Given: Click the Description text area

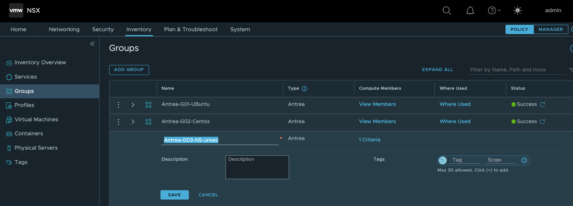Looking at the screenshot, I should (257, 167).
